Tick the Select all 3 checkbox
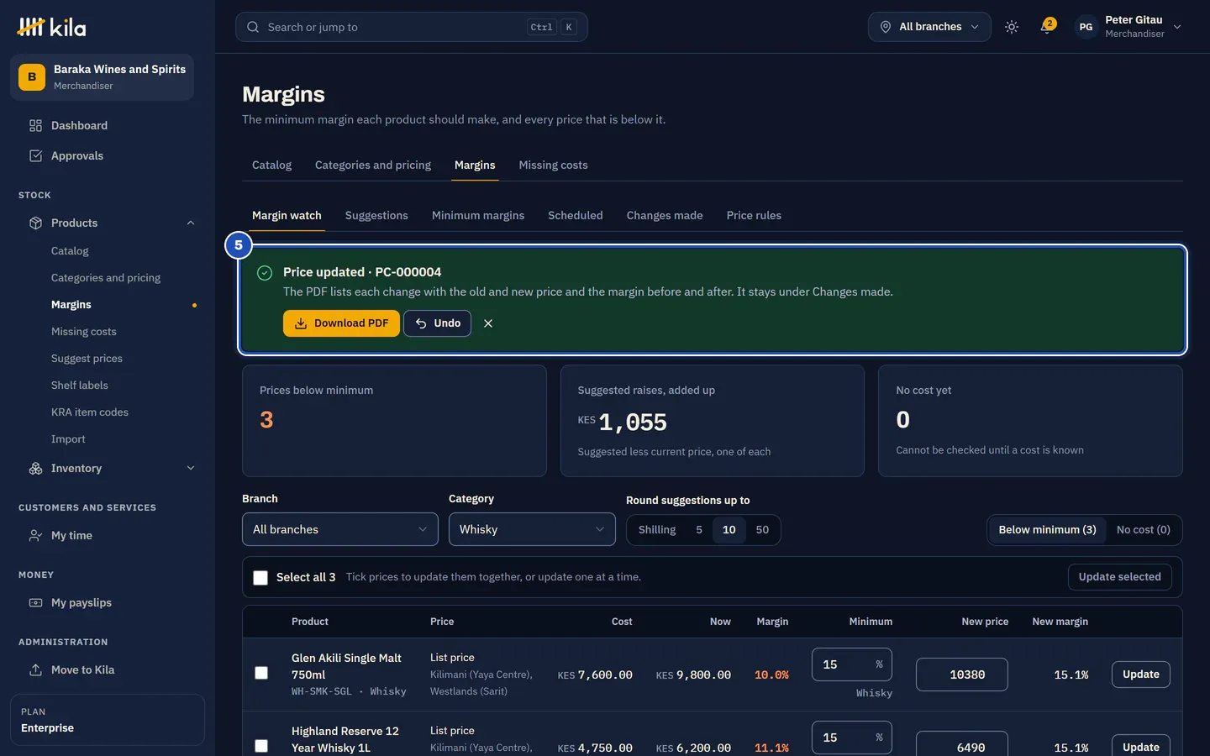 coord(260,577)
